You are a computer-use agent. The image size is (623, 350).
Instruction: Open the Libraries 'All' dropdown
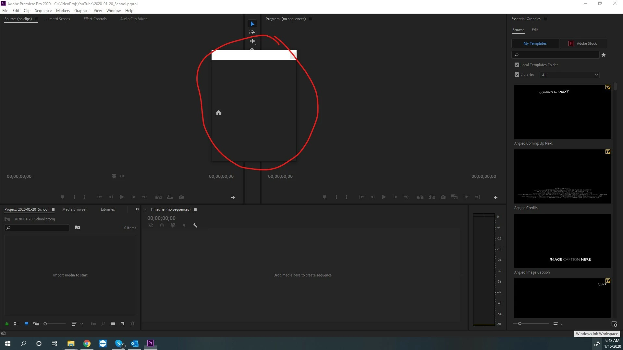[569, 75]
